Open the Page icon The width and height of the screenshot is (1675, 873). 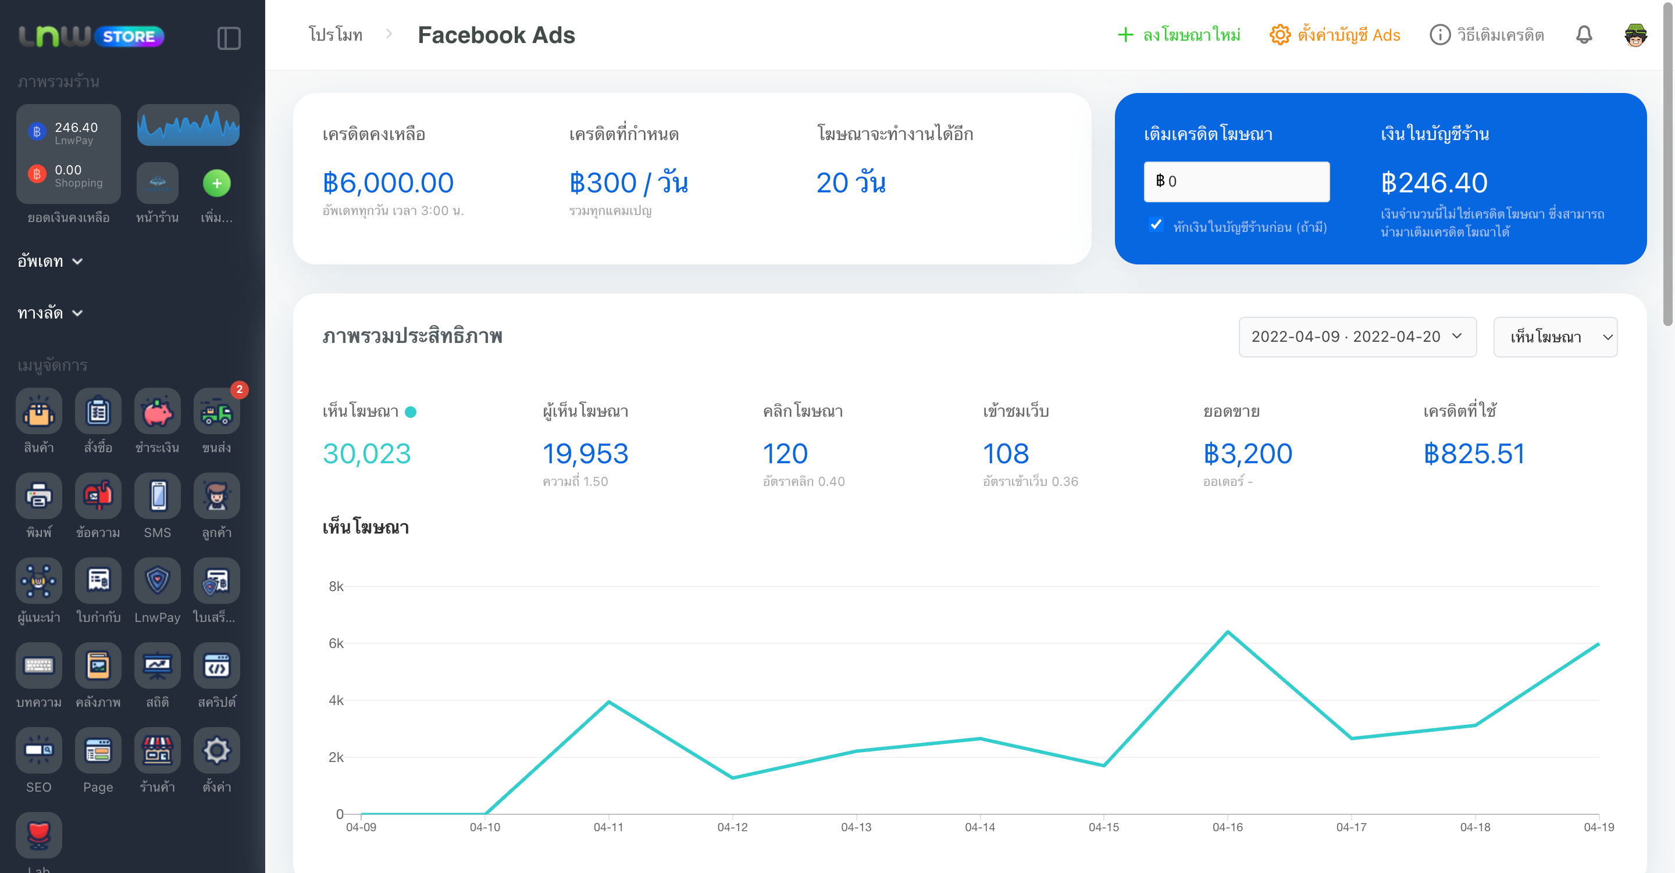coord(98,750)
